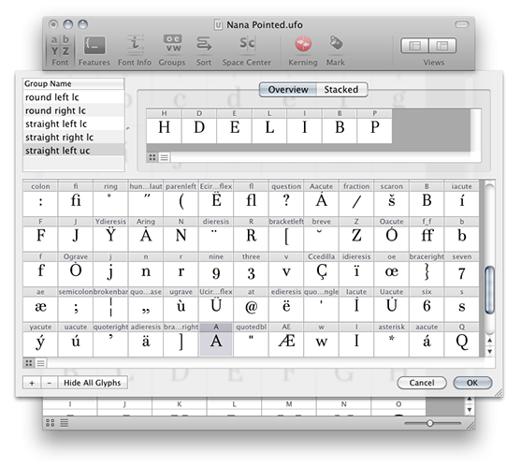Select the seven glyph cell
This screenshot has width=521, height=467.
(x=462, y=269)
